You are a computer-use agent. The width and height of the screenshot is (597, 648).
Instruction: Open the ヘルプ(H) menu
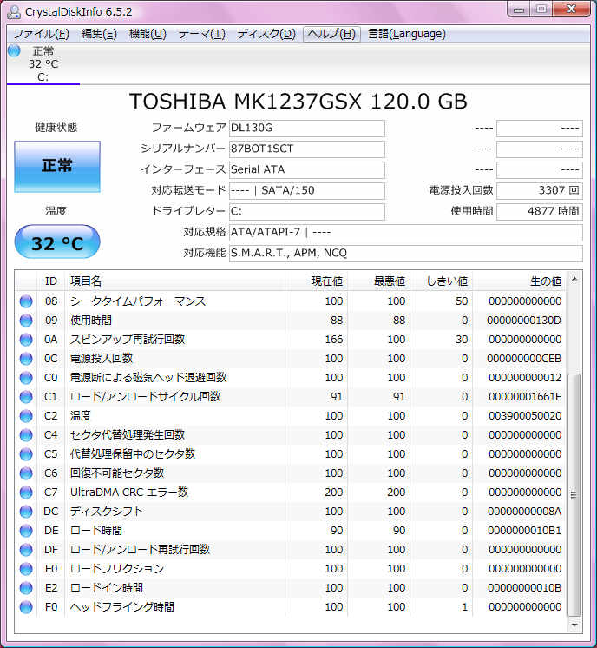(332, 34)
